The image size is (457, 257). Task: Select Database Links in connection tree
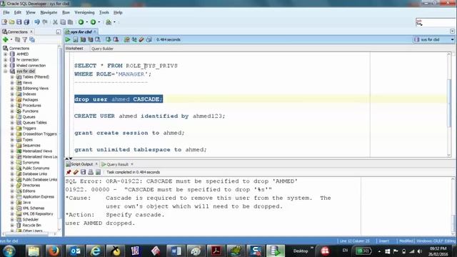(x=35, y=174)
